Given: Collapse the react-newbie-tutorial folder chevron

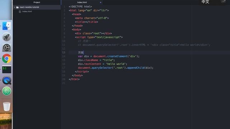Looking at the screenshot, I should [x=14, y=7].
